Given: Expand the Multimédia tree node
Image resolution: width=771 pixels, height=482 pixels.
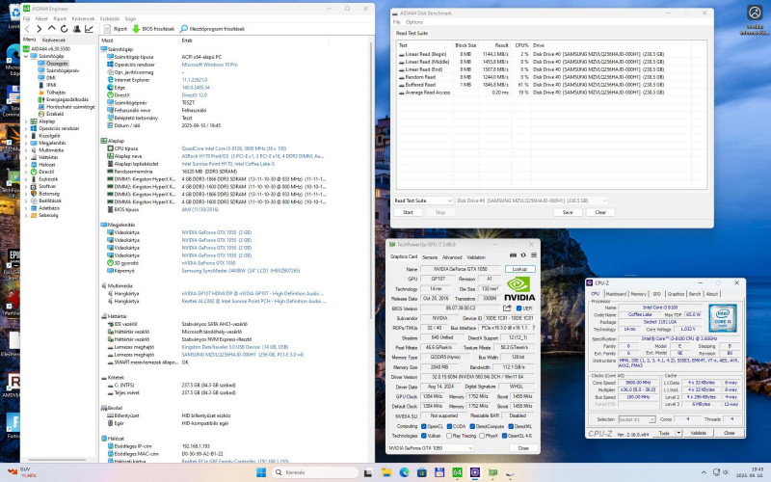Looking at the screenshot, I should pyautogui.click(x=26, y=150).
